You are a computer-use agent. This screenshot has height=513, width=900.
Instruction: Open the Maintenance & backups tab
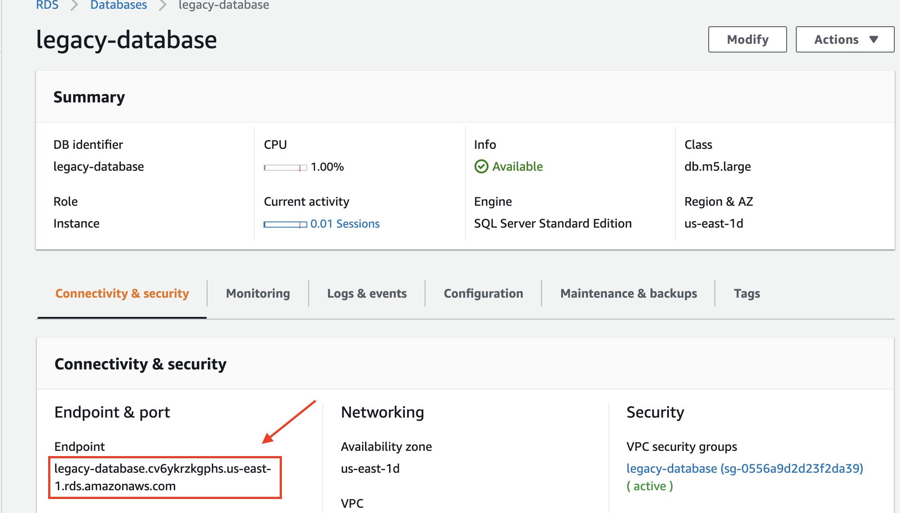(629, 293)
